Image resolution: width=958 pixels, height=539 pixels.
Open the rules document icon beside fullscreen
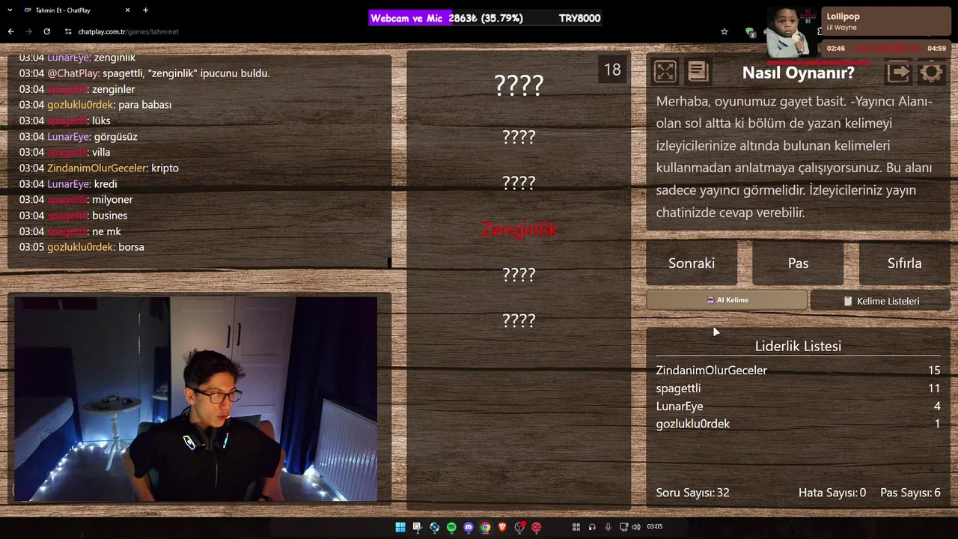pos(698,72)
